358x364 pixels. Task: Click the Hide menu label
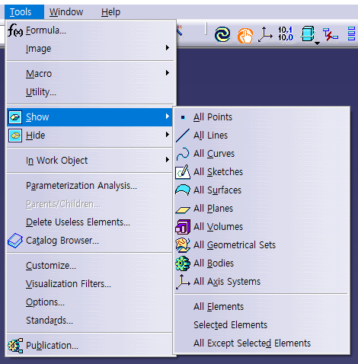[x=35, y=136]
